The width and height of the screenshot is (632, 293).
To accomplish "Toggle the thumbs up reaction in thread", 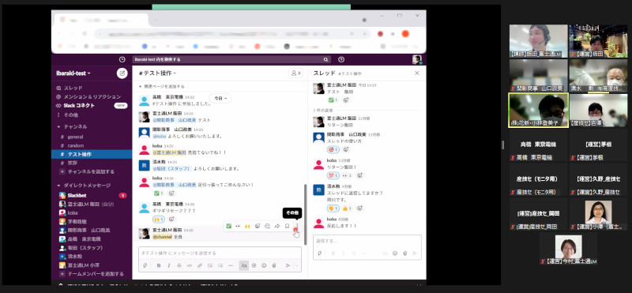I will point(347,208).
